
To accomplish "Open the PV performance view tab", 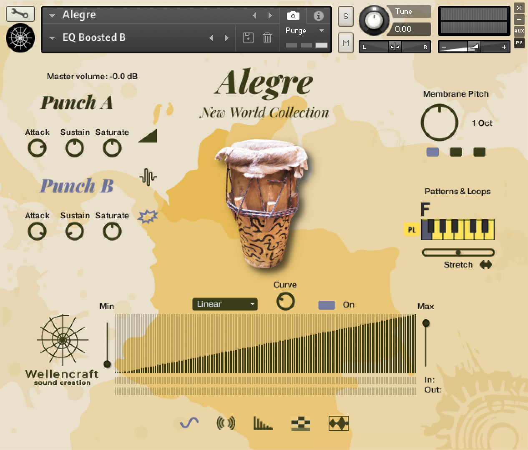I will coord(520,42).
